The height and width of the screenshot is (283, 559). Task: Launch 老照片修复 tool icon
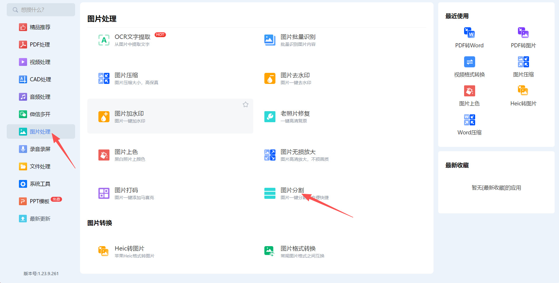[x=270, y=117]
